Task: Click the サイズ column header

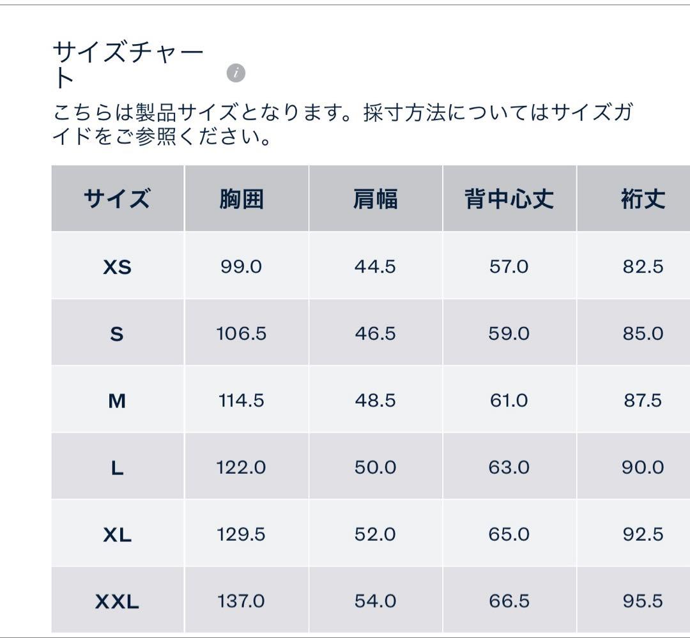Action: tap(117, 197)
